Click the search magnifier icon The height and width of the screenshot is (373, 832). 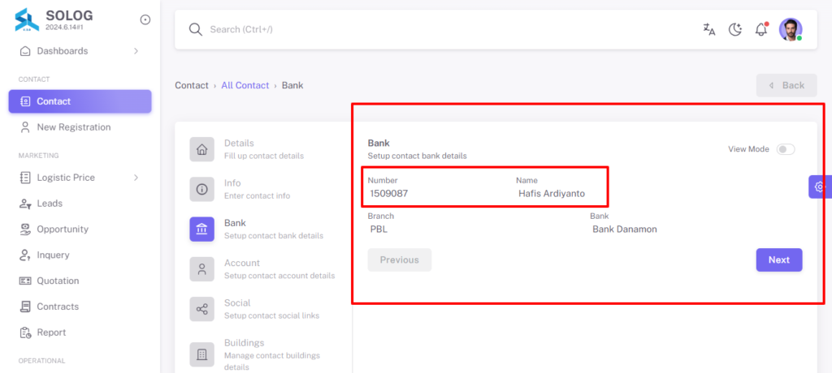pos(196,30)
